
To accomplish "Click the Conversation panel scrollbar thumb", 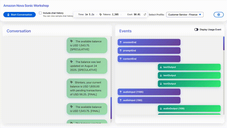I will point(111,108).
